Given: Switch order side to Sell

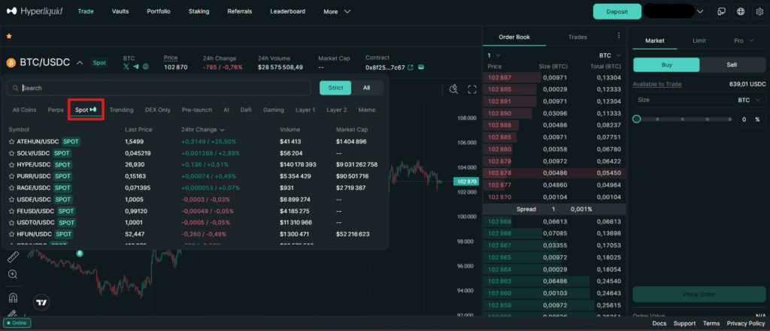Looking at the screenshot, I should click(x=732, y=65).
